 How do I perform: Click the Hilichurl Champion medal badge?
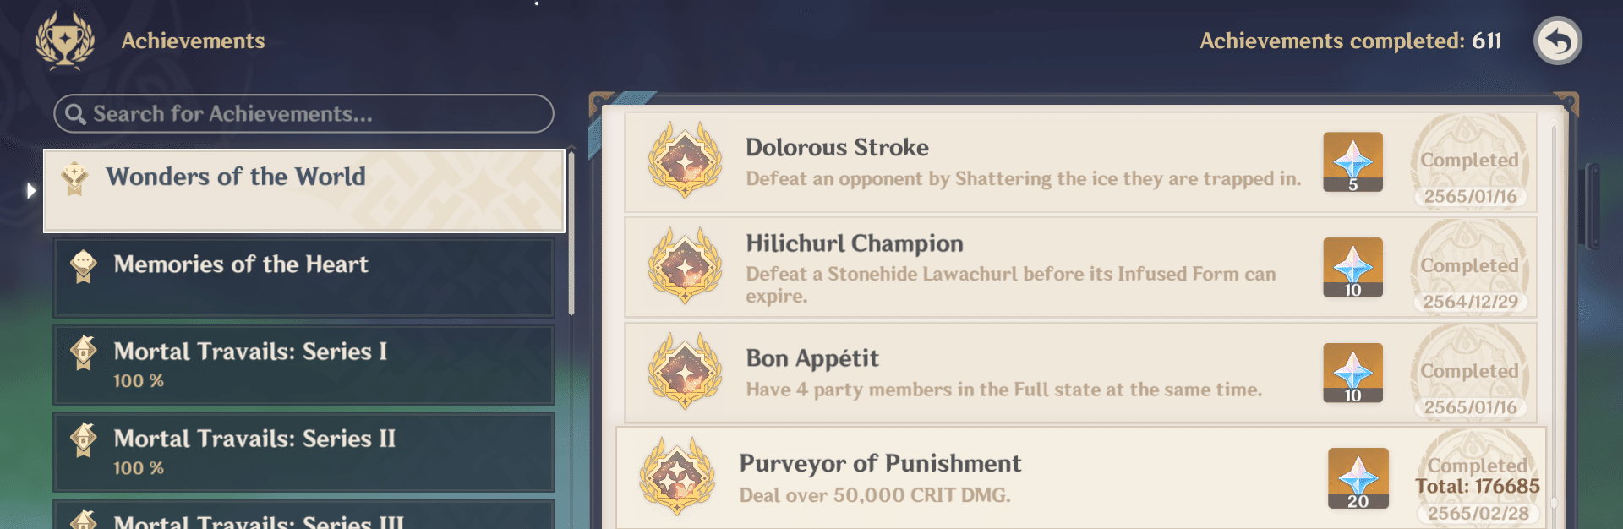click(685, 265)
